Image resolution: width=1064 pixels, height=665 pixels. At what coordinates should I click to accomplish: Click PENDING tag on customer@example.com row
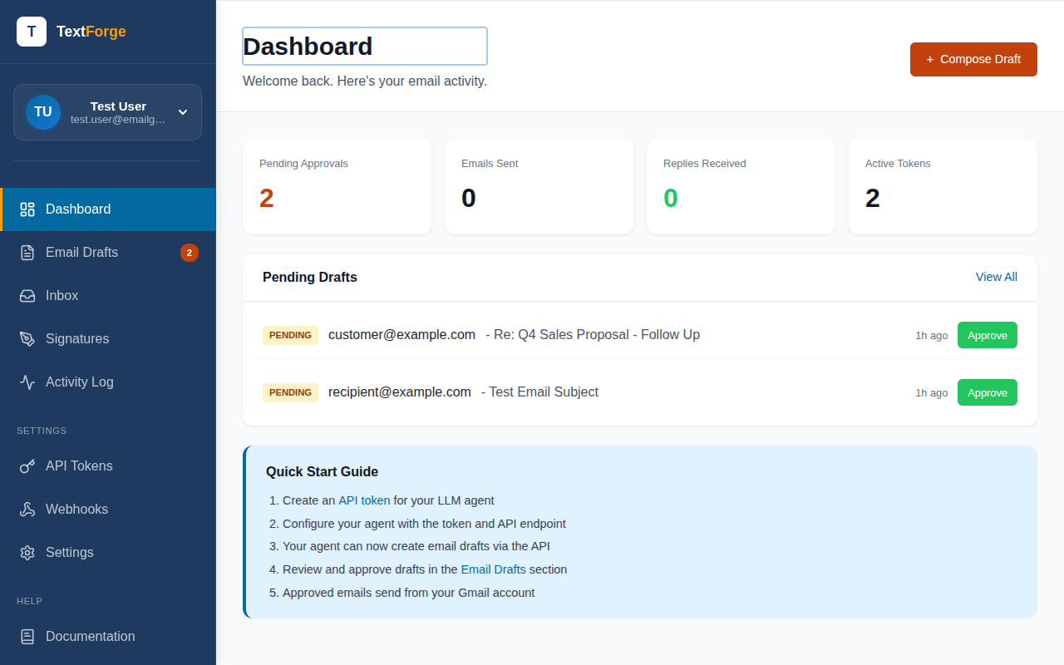point(290,335)
